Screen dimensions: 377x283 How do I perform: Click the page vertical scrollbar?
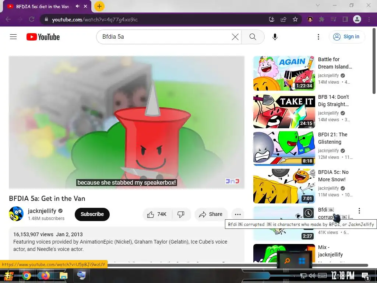[x=374, y=61]
